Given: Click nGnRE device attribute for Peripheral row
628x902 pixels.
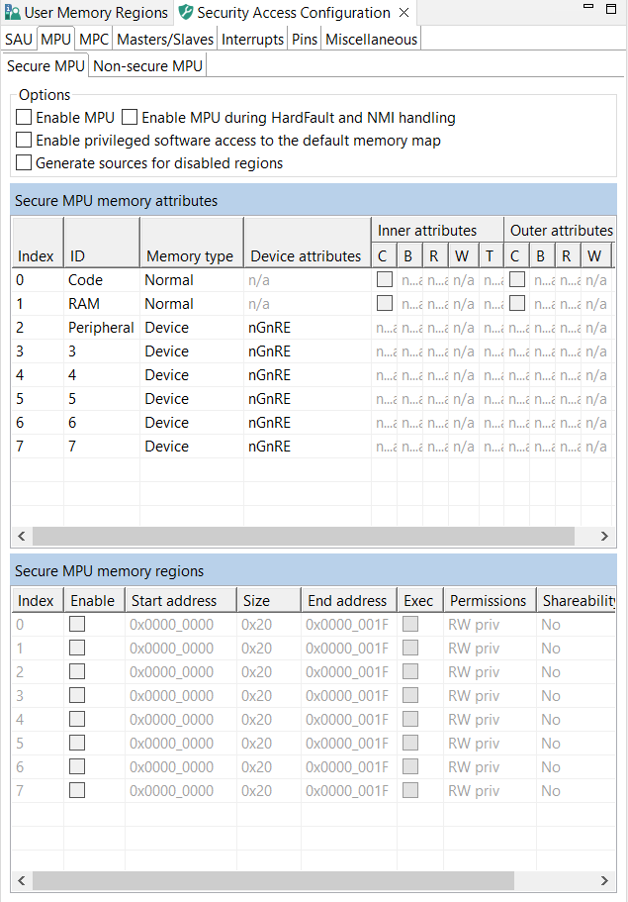Looking at the screenshot, I should 308,328.
